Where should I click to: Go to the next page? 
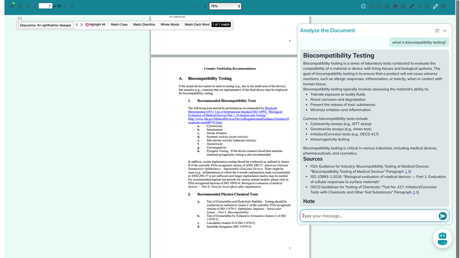(65, 6)
